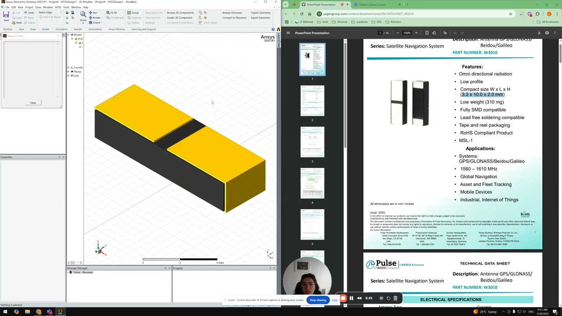Open the All Bookmarks folder

[x=548, y=22]
